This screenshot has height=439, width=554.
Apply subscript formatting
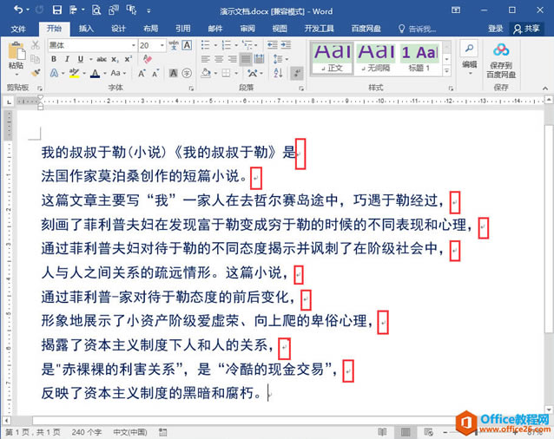click(115, 59)
